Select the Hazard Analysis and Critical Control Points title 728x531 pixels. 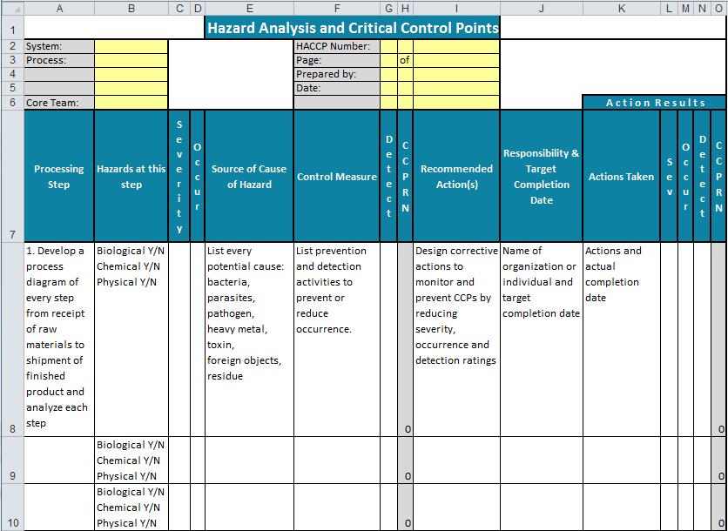point(353,29)
